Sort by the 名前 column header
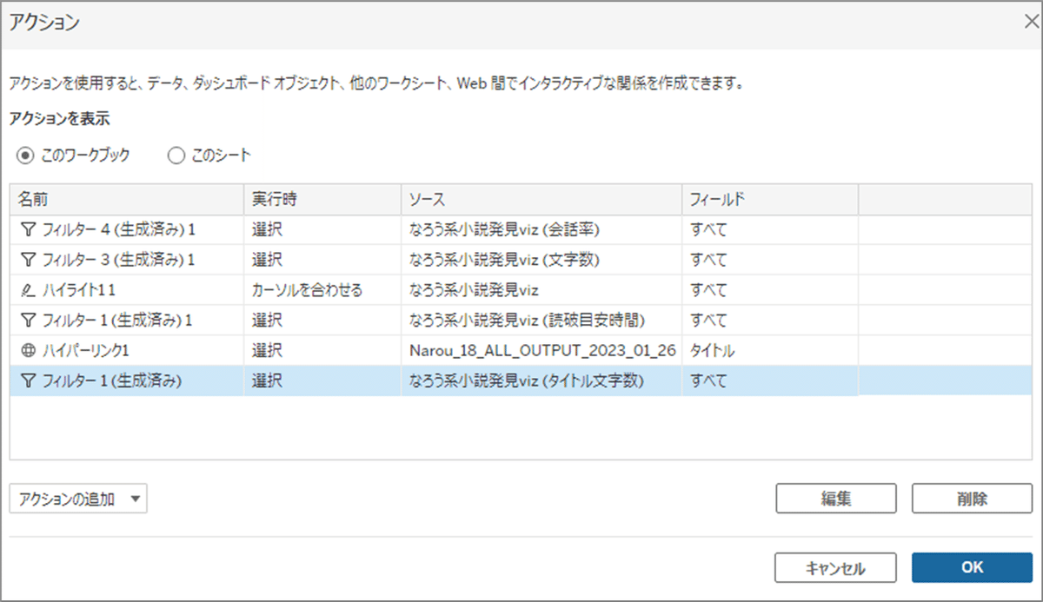1043x602 pixels. pyautogui.click(x=126, y=200)
